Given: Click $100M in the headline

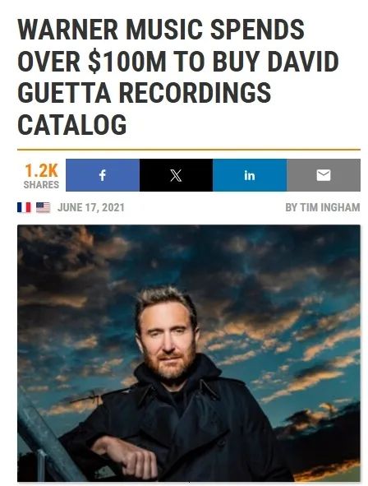Looking at the screenshot, I should (x=127, y=62).
